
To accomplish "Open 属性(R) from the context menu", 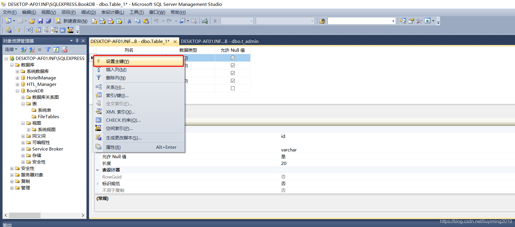I will (x=138, y=147).
